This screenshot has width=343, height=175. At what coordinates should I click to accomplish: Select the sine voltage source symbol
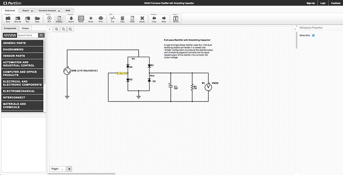click(x=67, y=71)
